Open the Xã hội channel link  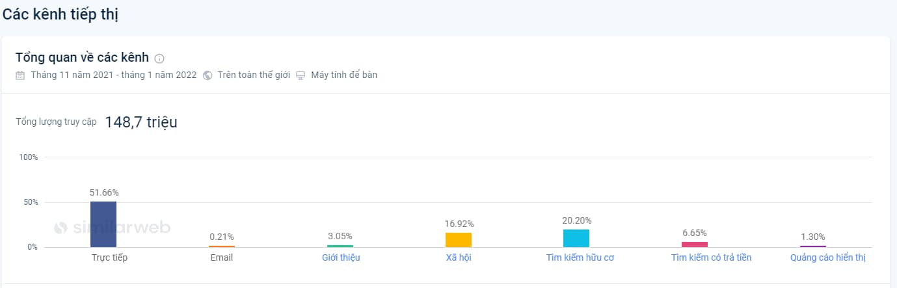pos(459,257)
